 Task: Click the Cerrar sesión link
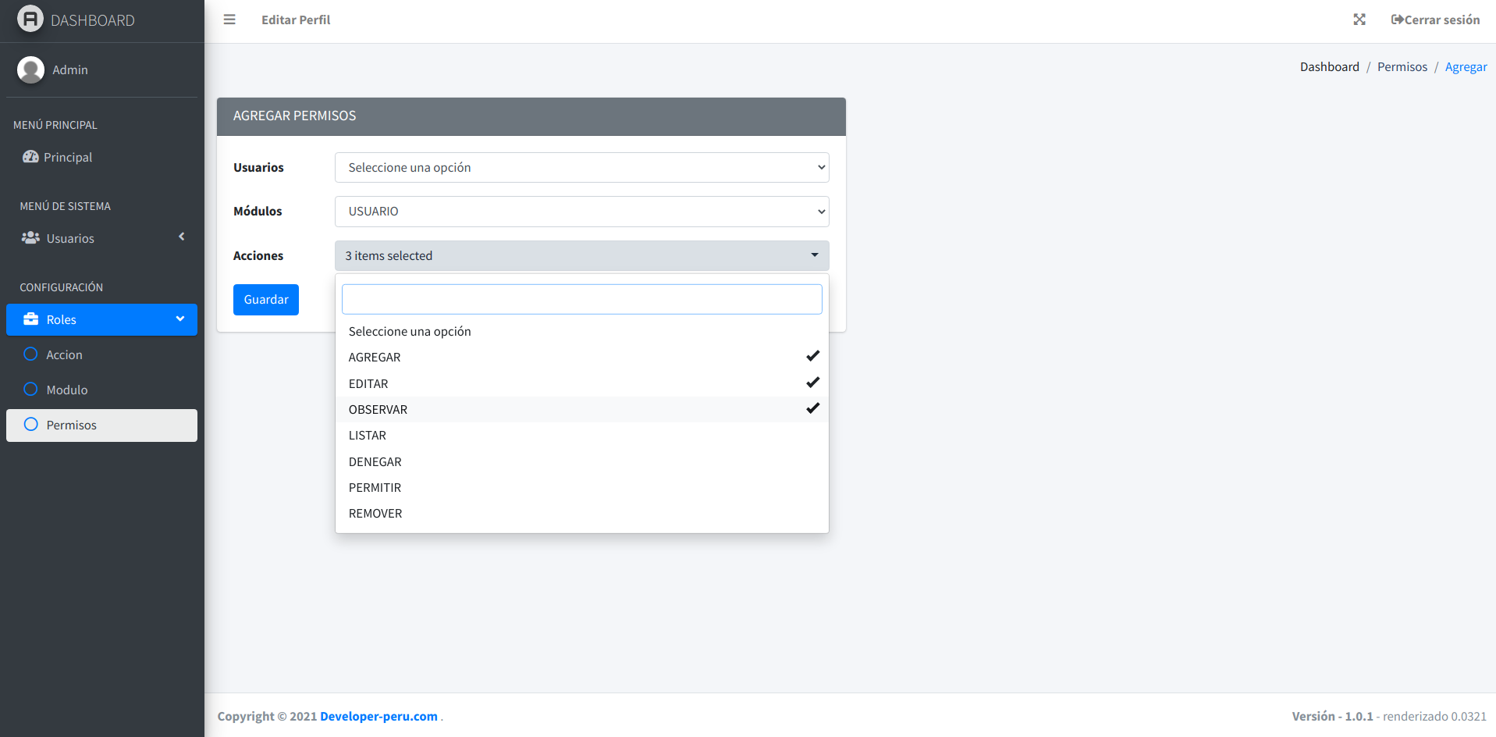pyautogui.click(x=1435, y=20)
